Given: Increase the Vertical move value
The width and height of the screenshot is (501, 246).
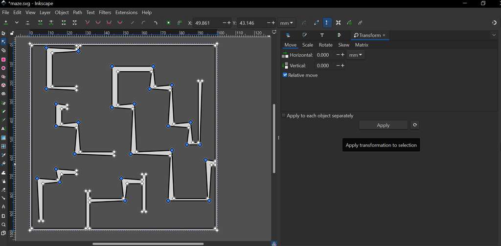Looking at the screenshot, I should 342,65.
